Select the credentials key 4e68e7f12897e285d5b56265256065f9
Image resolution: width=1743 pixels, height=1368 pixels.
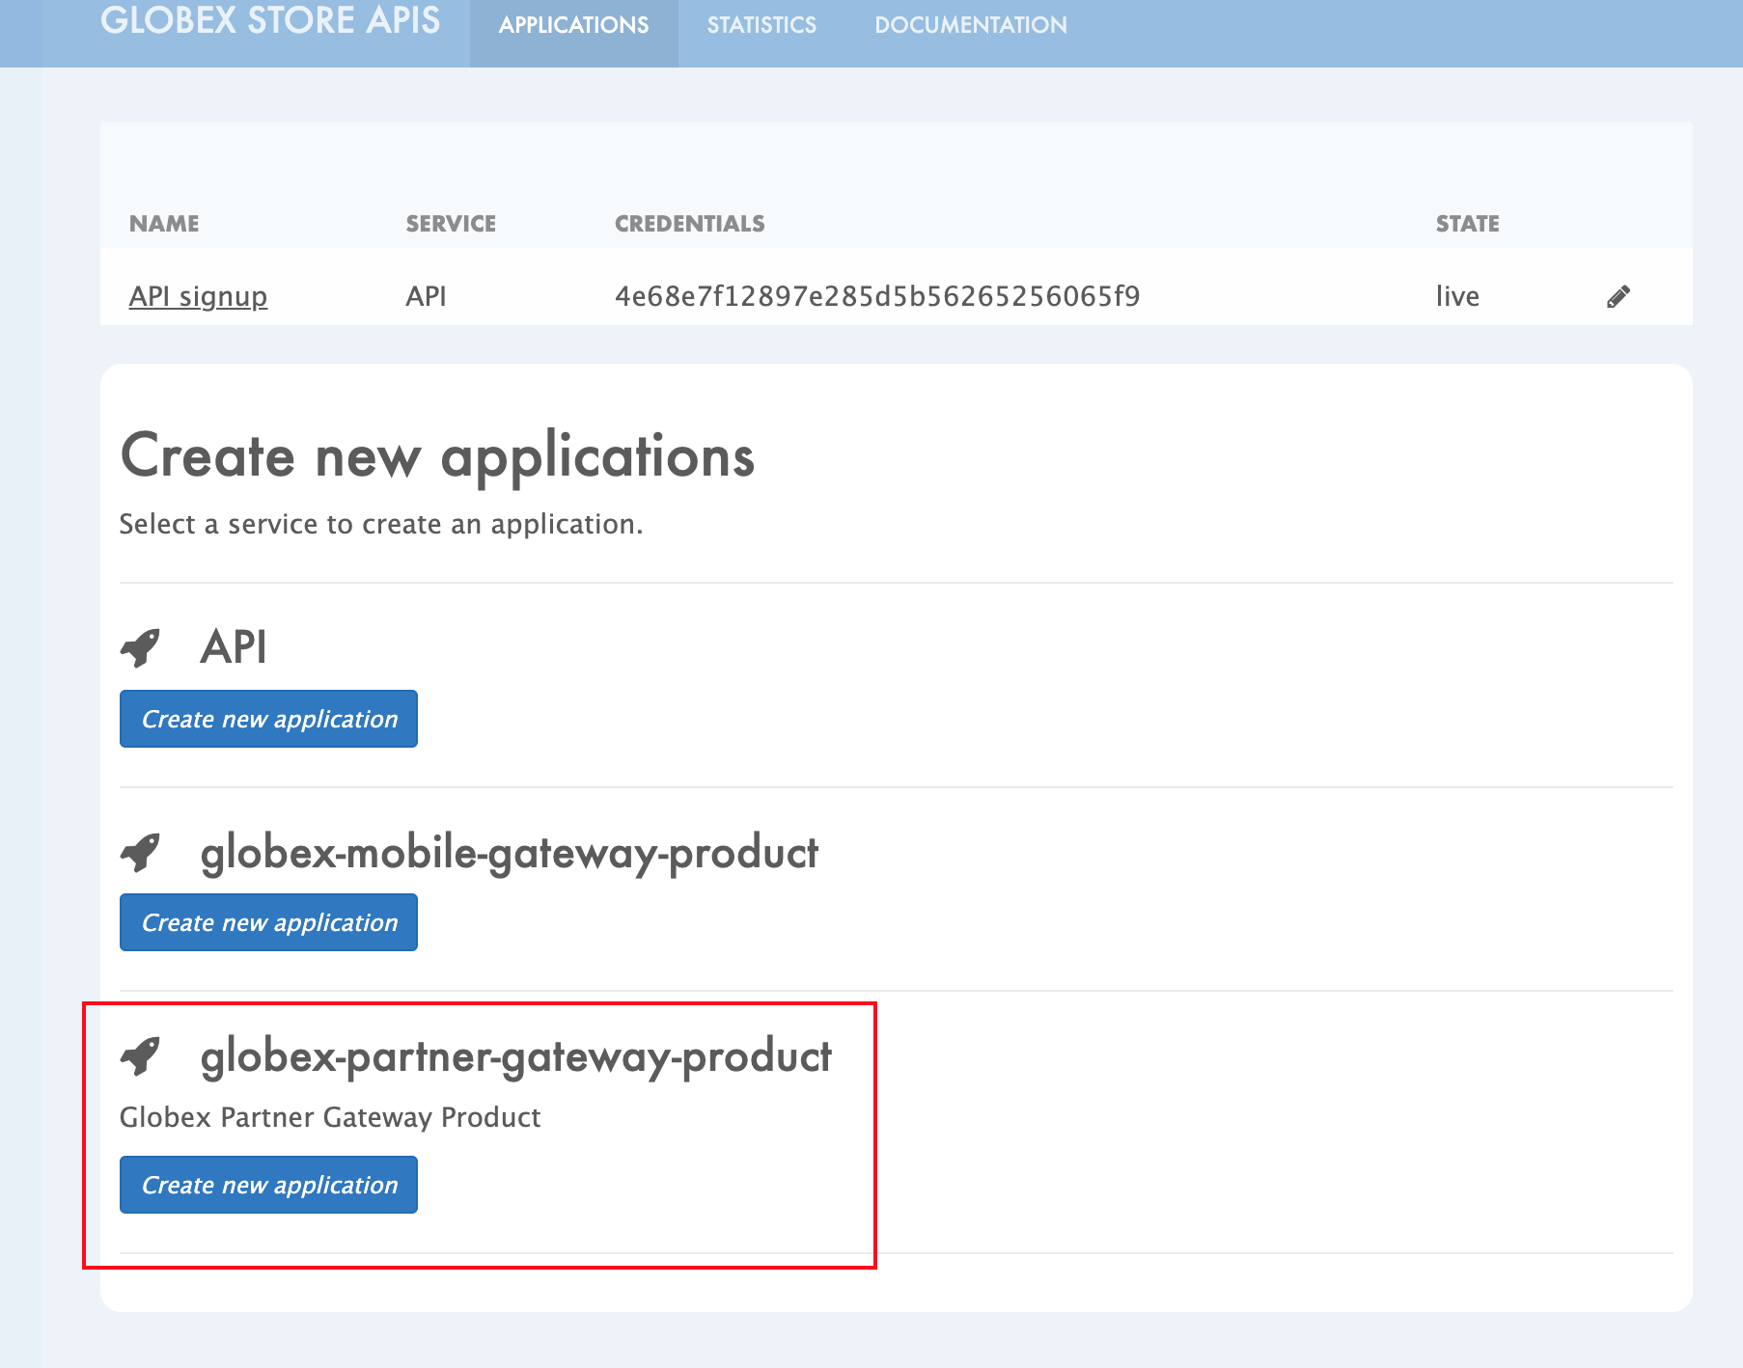[877, 296]
